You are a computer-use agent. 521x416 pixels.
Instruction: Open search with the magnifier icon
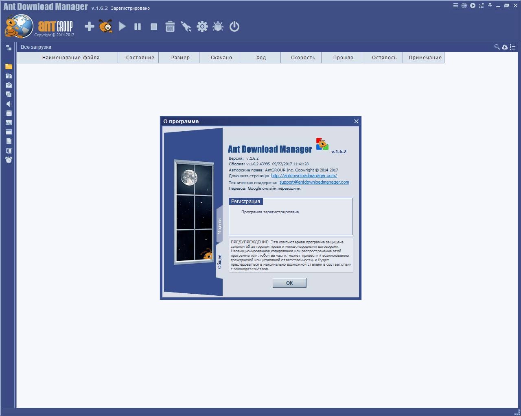pos(497,47)
